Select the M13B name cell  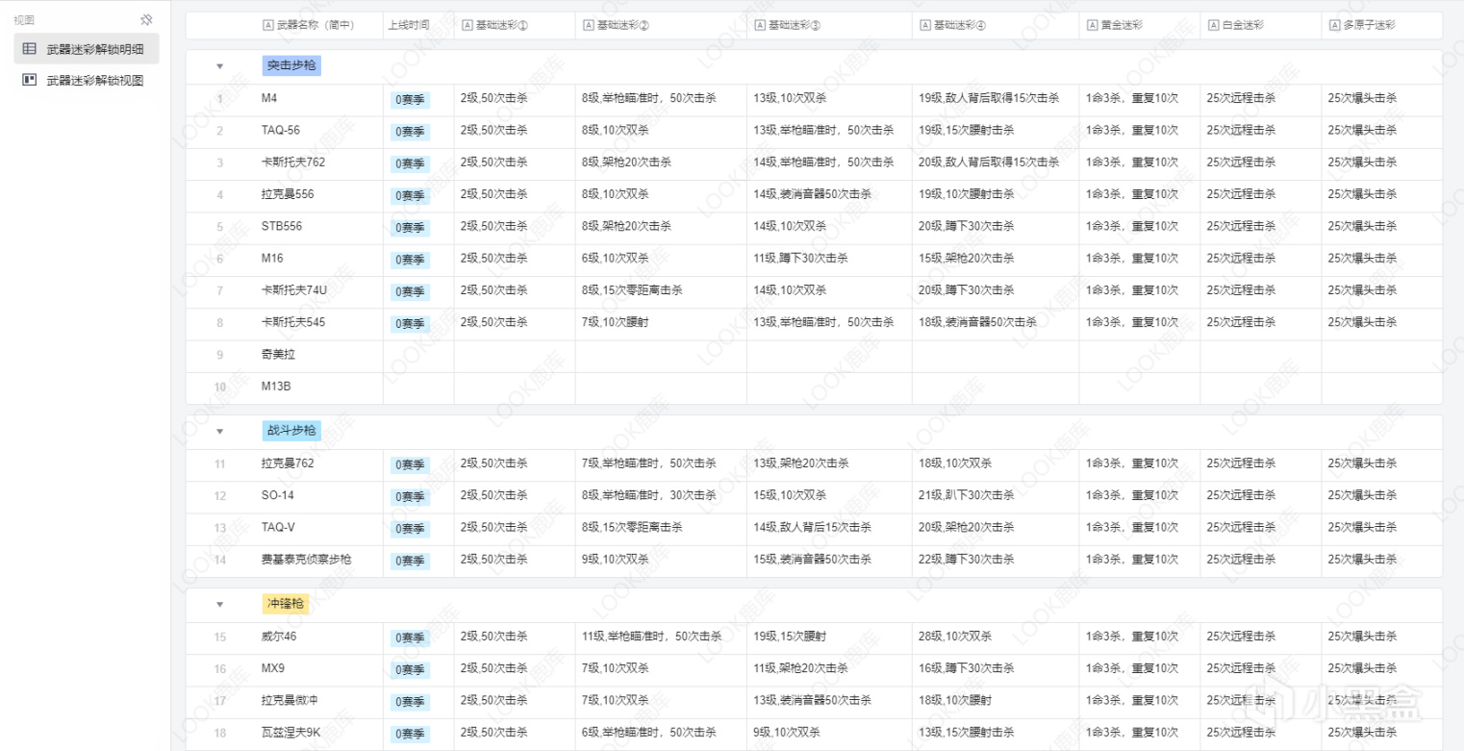coord(318,388)
